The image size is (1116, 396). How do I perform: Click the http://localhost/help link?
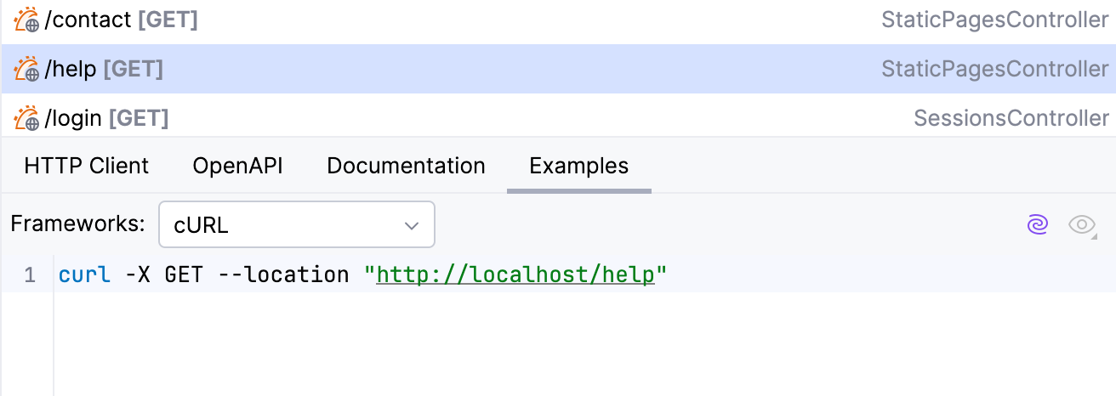[515, 275]
